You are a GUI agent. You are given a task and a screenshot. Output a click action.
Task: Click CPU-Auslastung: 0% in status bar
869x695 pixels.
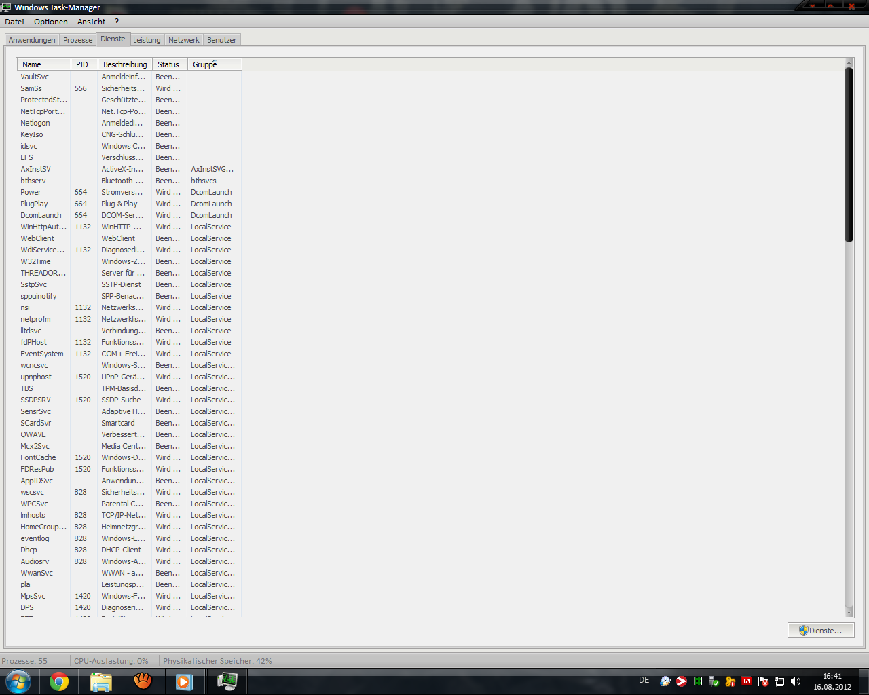pyautogui.click(x=111, y=661)
